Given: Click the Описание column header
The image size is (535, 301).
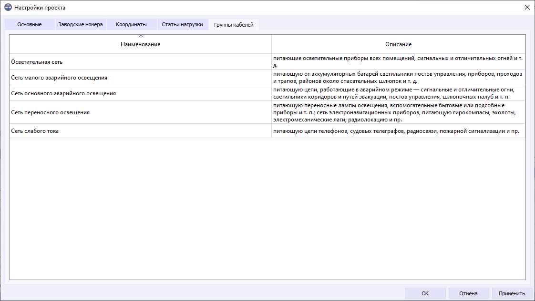Looking at the screenshot, I should point(399,44).
